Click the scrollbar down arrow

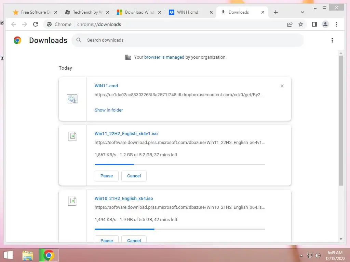[x=341, y=239]
